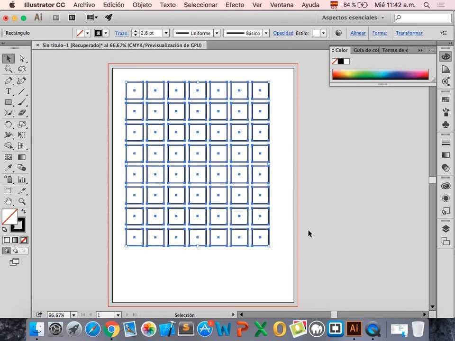Set paint mode to Gradient
This screenshot has height=341, width=455.
point(15,240)
